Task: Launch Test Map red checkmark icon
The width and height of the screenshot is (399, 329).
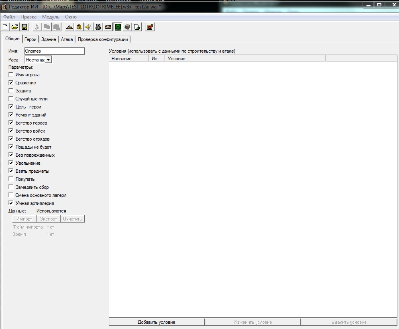Action: pyautogui.click(x=150, y=27)
